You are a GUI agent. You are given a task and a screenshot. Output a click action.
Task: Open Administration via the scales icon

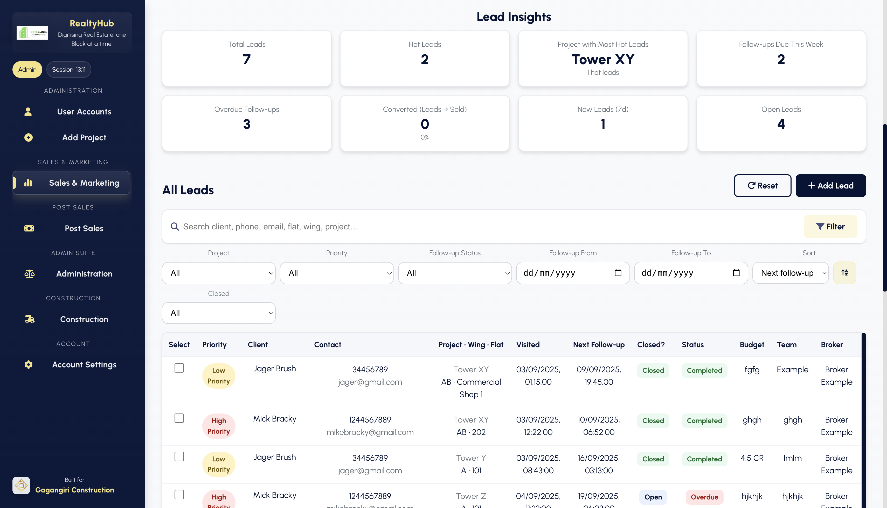tap(30, 273)
